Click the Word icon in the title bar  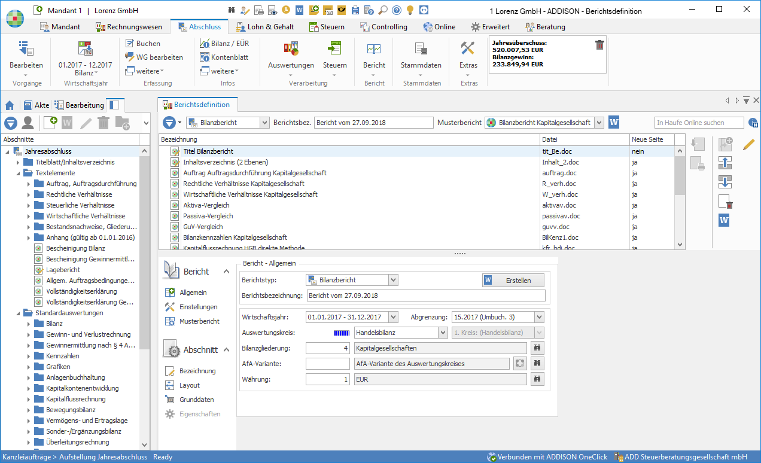pos(299,10)
